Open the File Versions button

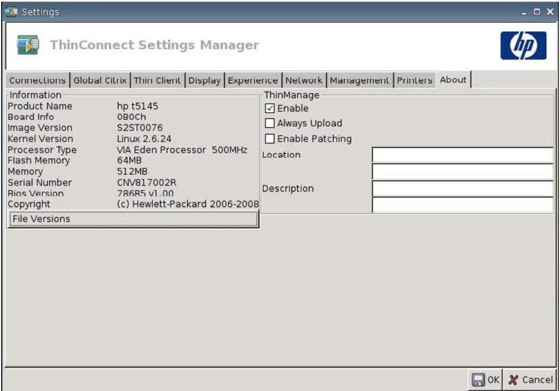133,219
